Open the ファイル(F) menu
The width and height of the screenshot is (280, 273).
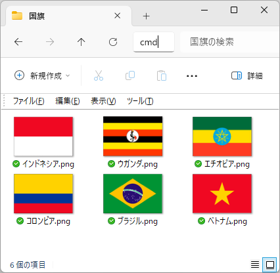(x=29, y=101)
